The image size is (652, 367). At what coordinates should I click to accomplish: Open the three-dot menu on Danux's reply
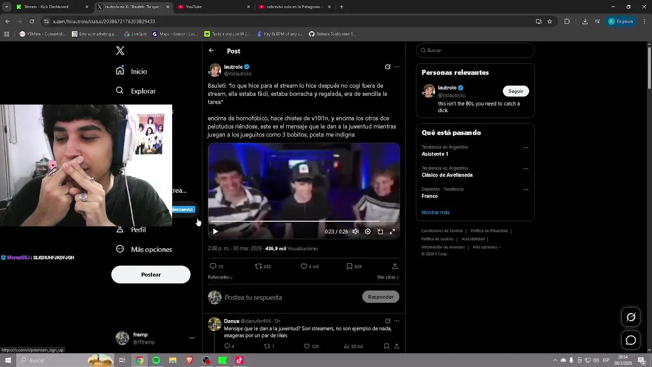coord(397,321)
